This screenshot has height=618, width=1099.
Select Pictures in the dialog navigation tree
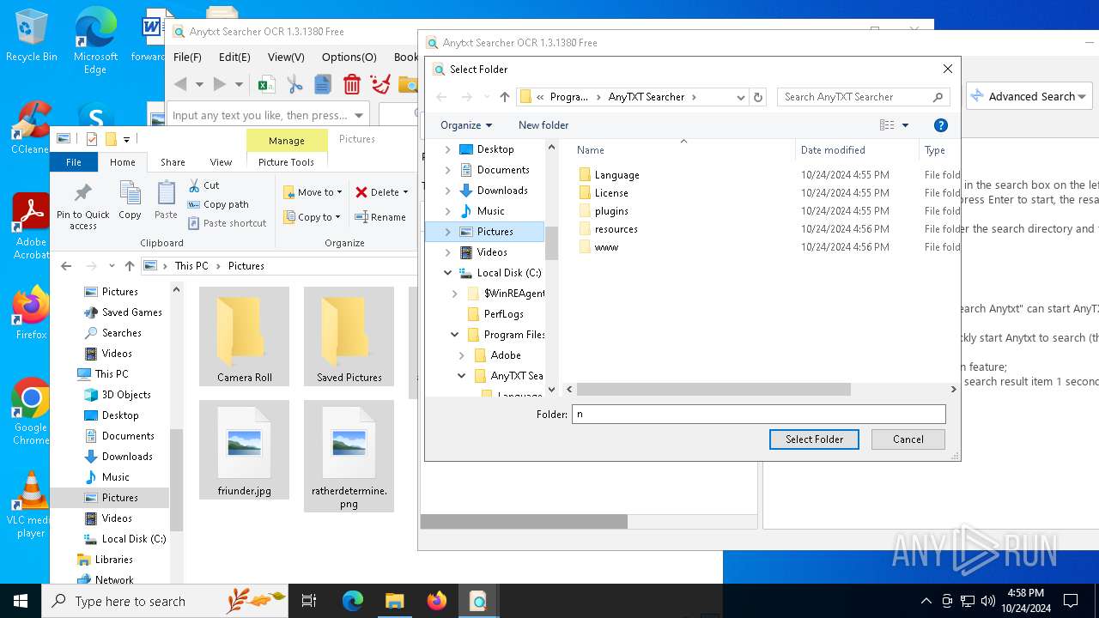coord(495,232)
